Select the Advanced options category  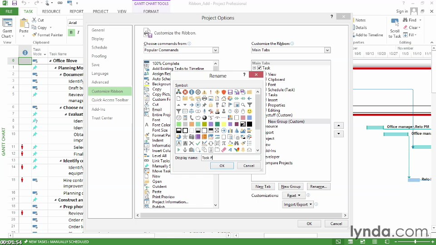[x=110, y=82]
